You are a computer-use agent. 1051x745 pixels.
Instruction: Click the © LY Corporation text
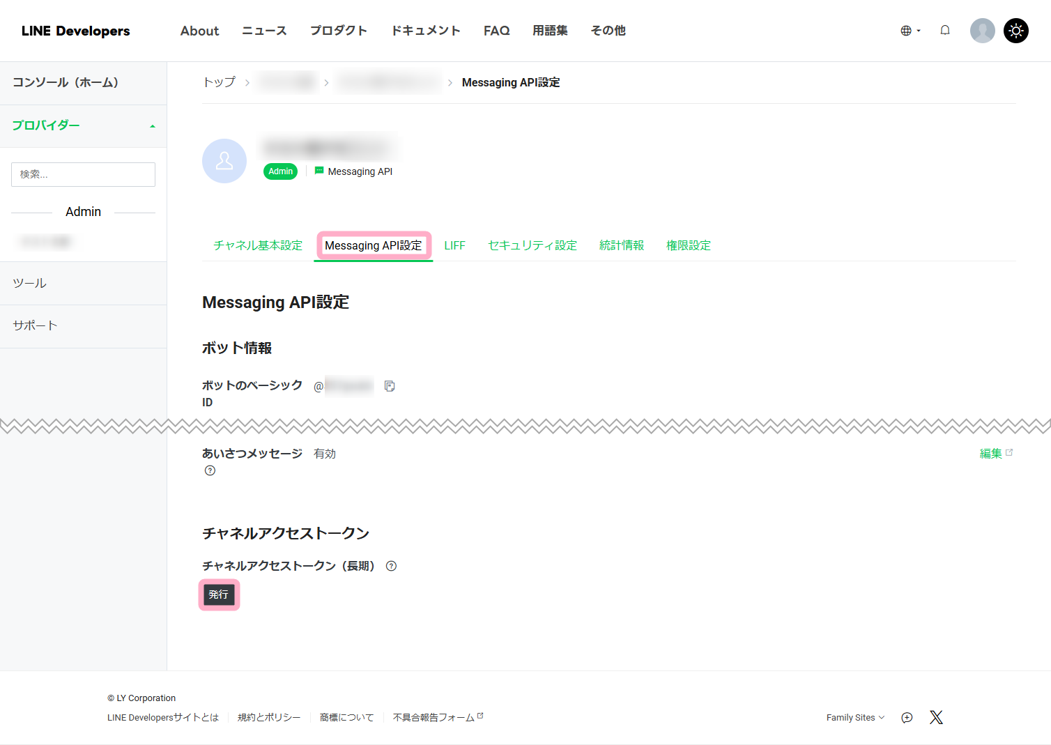(x=141, y=698)
